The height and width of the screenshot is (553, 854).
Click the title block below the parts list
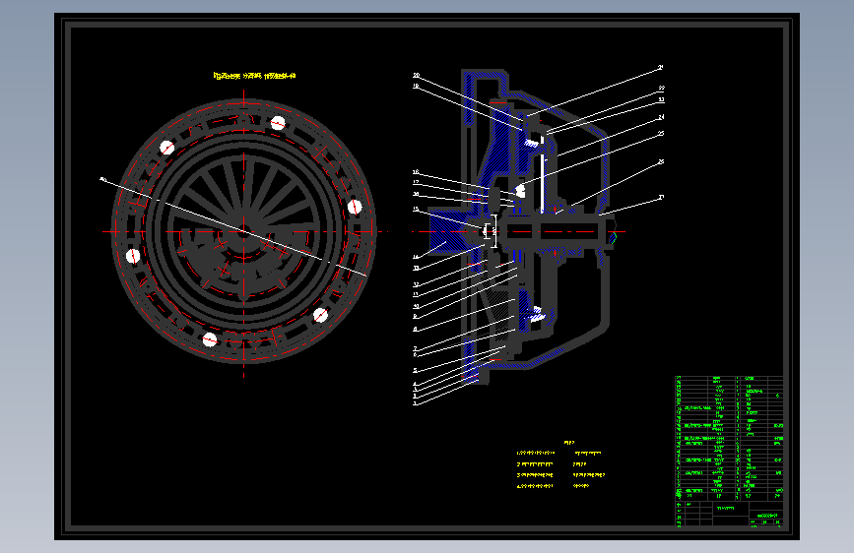(729, 514)
